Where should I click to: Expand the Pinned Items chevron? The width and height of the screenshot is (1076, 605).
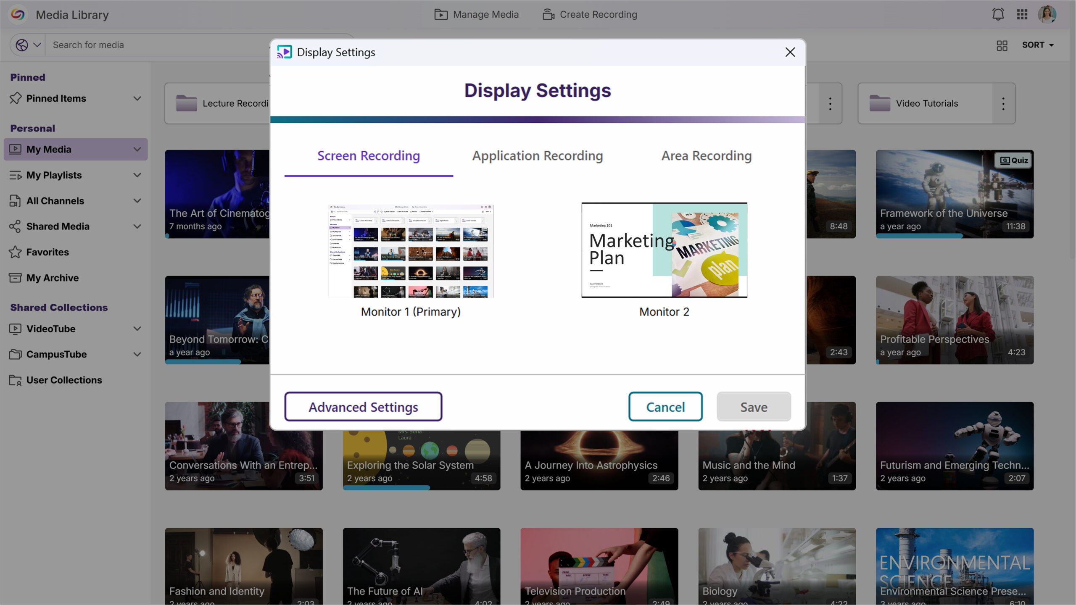(137, 98)
